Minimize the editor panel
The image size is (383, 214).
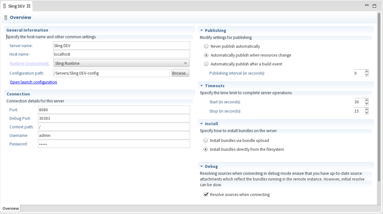367,6
